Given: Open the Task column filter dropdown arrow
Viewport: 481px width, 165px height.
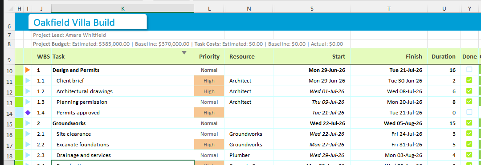Looking at the screenshot, I should 184,53.
